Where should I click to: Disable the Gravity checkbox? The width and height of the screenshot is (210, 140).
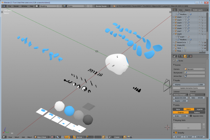[176, 132]
